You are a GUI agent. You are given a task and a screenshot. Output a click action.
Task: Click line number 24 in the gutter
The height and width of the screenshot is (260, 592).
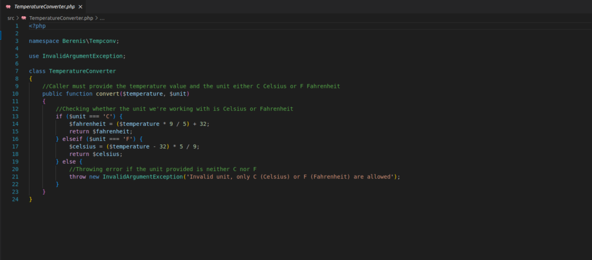(x=16, y=200)
